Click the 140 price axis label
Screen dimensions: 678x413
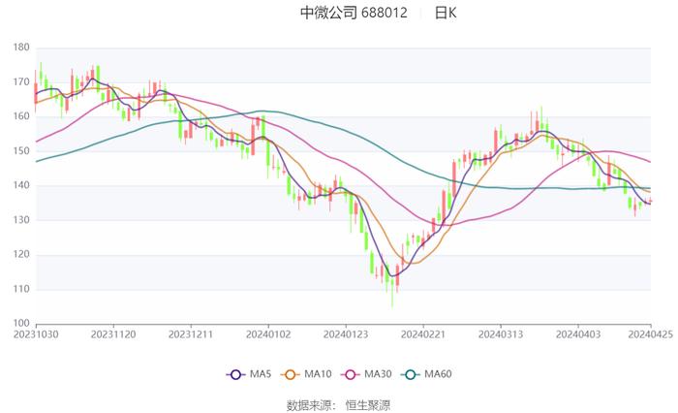click(21, 185)
